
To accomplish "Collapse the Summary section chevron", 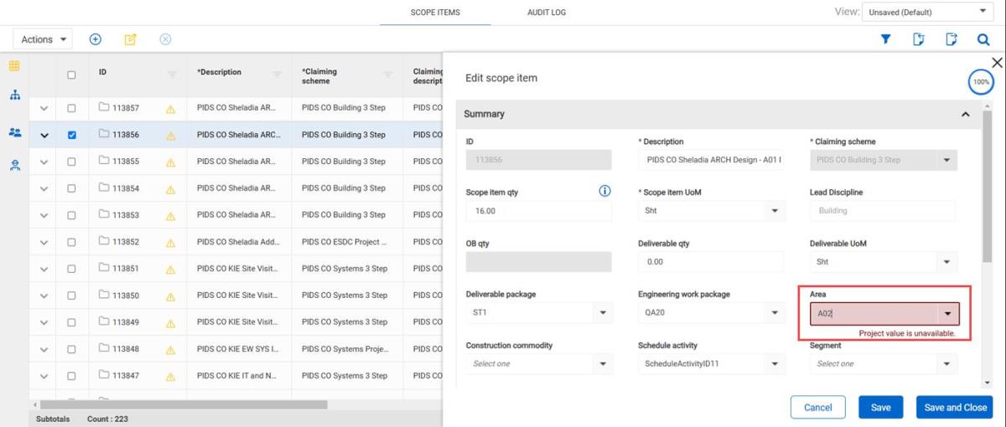I will pyautogui.click(x=966, y=114).
